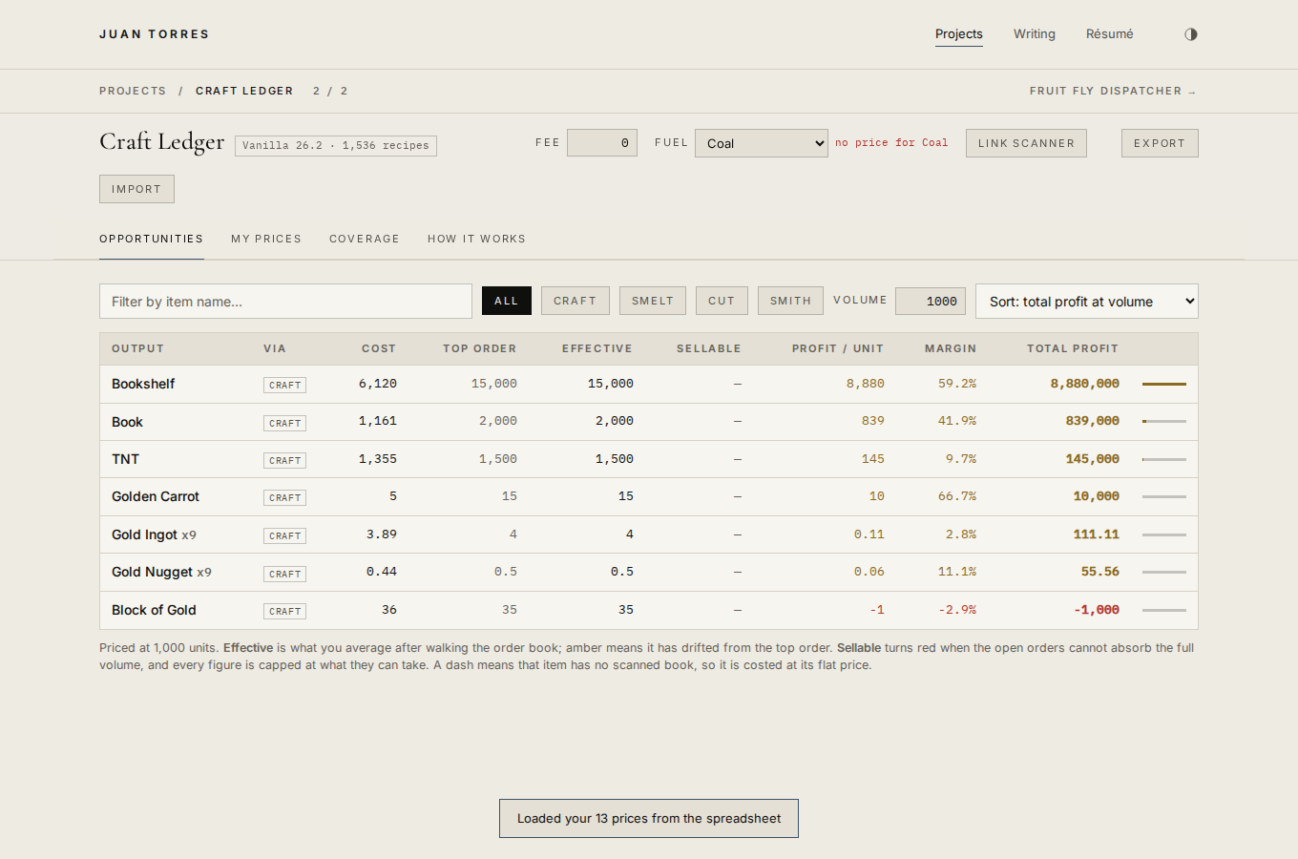Viewport: 1298px width, 859px height.
Task: Click the Link Scanner button
Action: coord(1026,143)
